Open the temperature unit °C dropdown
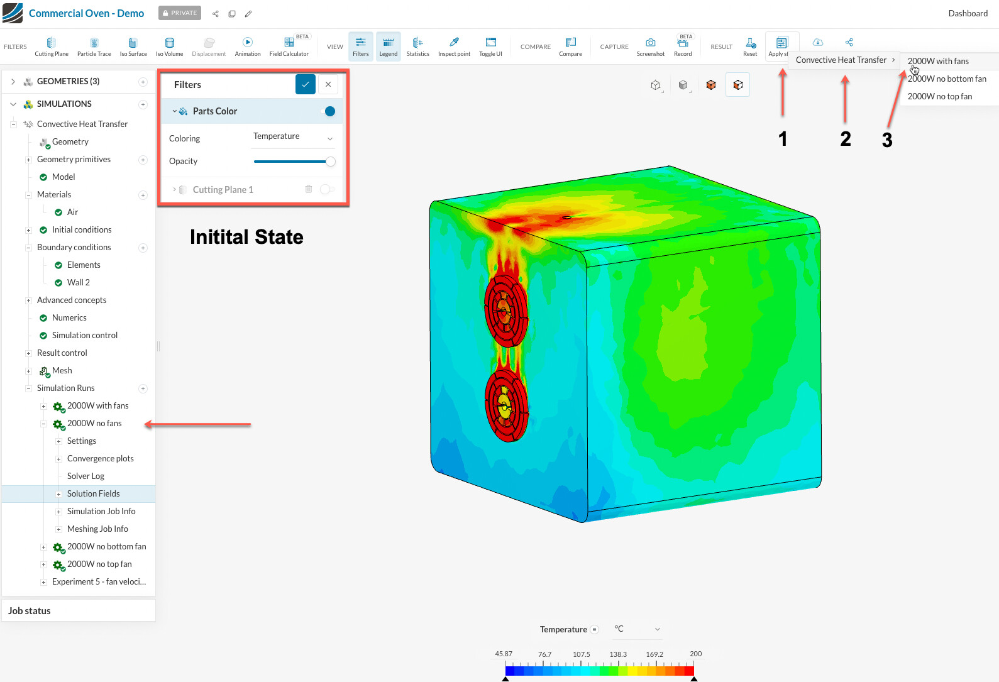The height and width of the screenshot is (682, 999). 637,629
